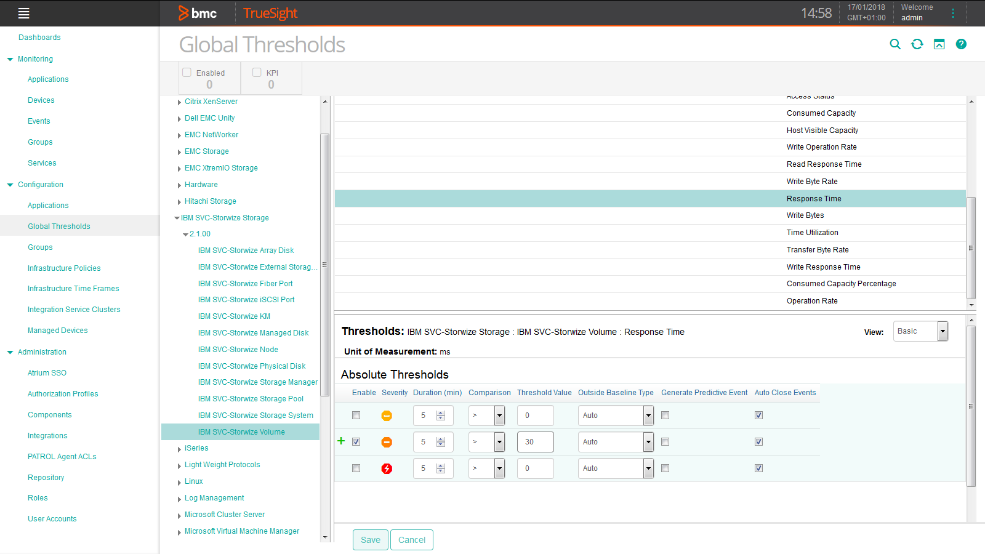Open the Comparison dropdown in the enabled row

(499, 441)
